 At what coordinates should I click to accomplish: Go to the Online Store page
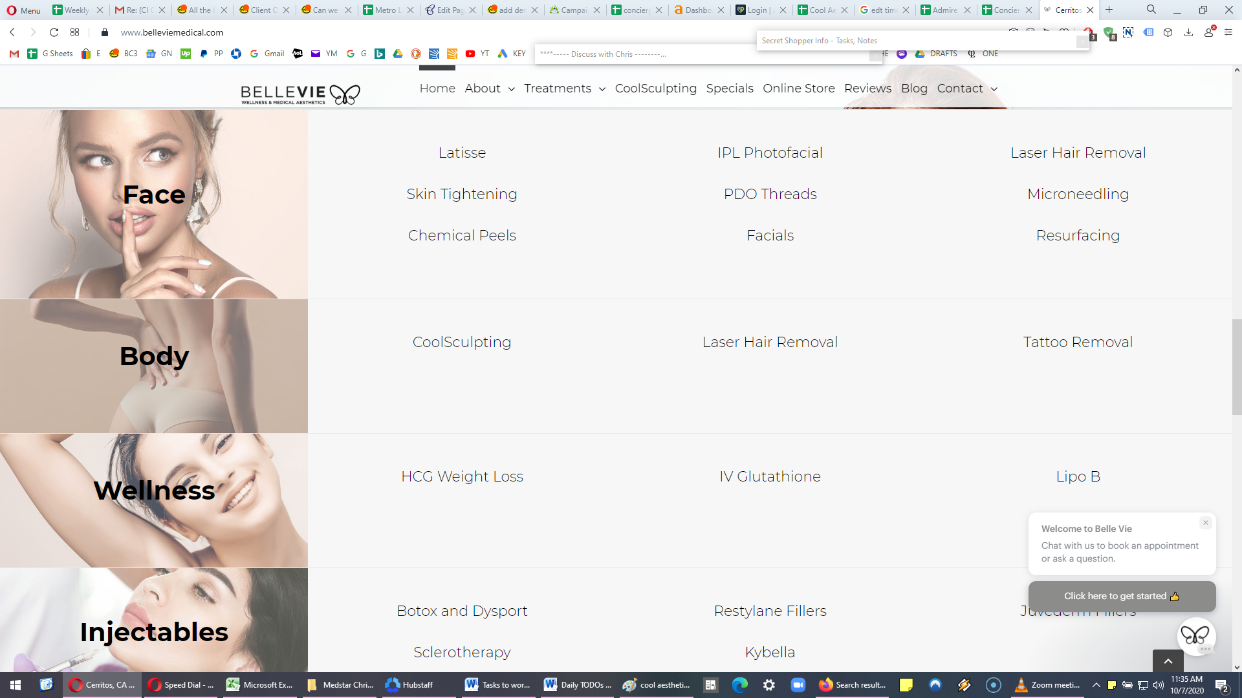coord(799,89)
